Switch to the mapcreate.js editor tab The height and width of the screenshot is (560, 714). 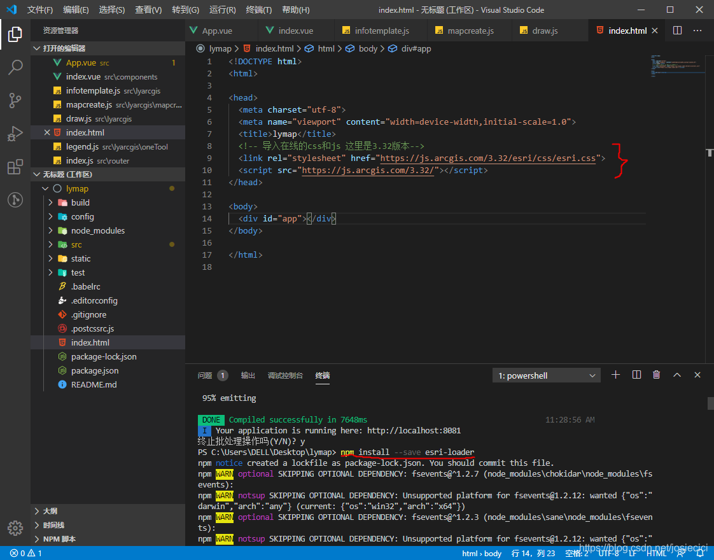tap(470, 31)
